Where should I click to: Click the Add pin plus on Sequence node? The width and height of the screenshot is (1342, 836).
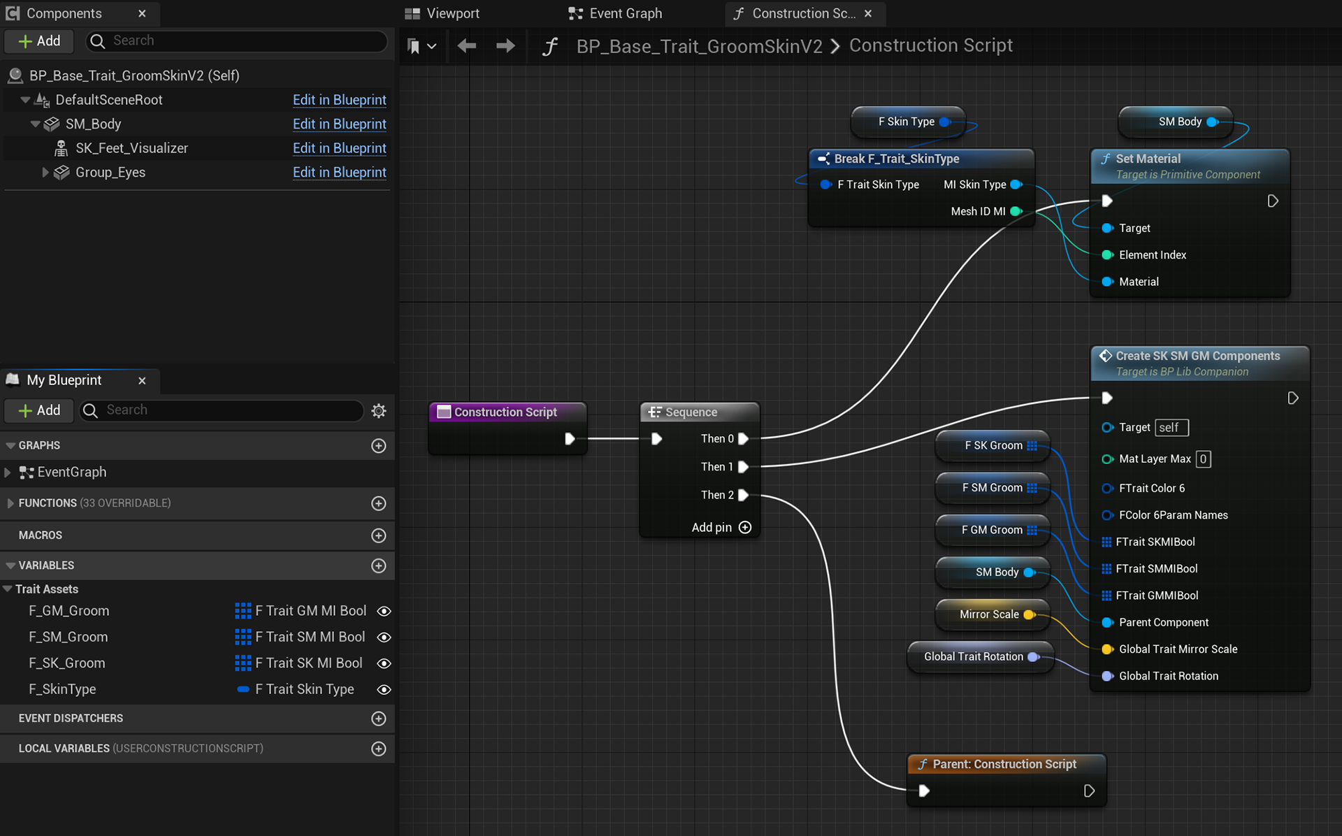745,528
